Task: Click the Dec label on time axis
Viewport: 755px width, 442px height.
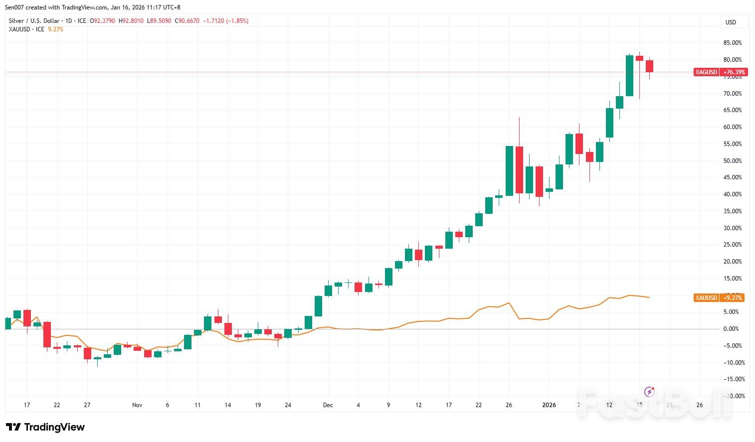Action: click(328, 405)
